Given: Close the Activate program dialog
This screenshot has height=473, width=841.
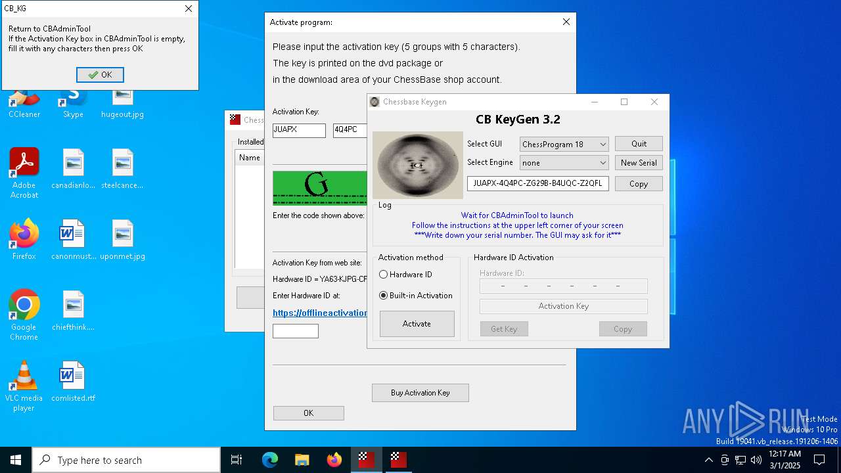Looking at the screenshot, I should coord(566,22).
